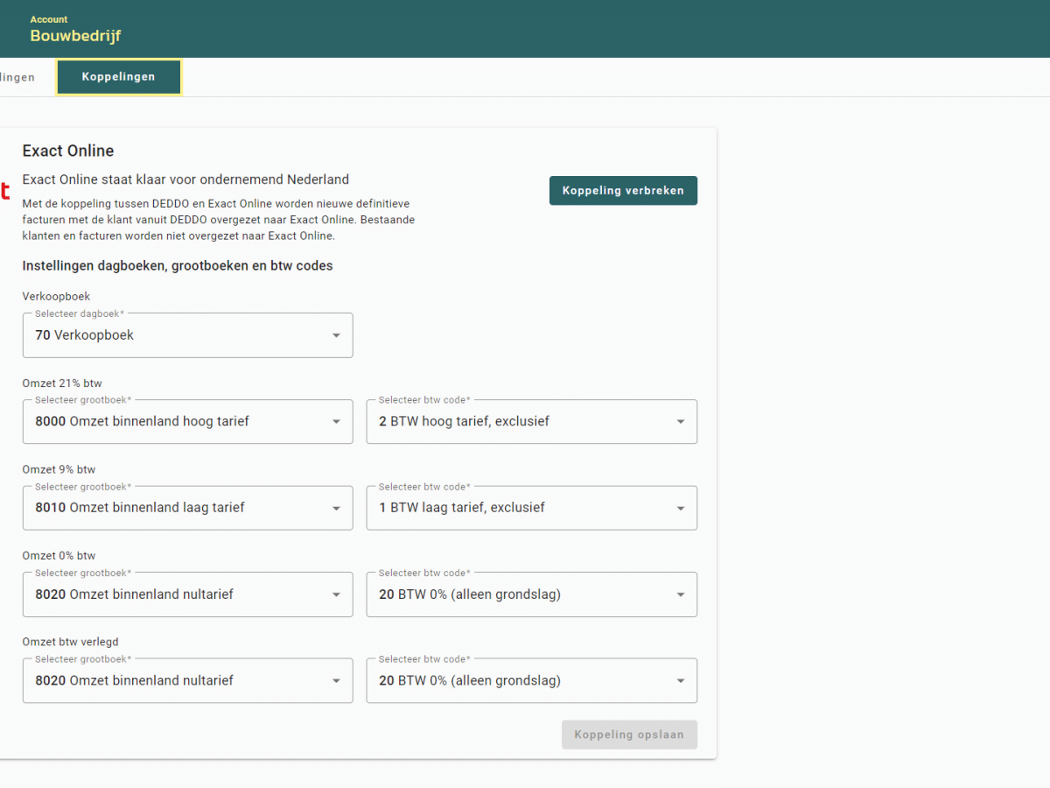
Task: Click the disabled Koppeling opslaan button
Action: tap(629, 735)
